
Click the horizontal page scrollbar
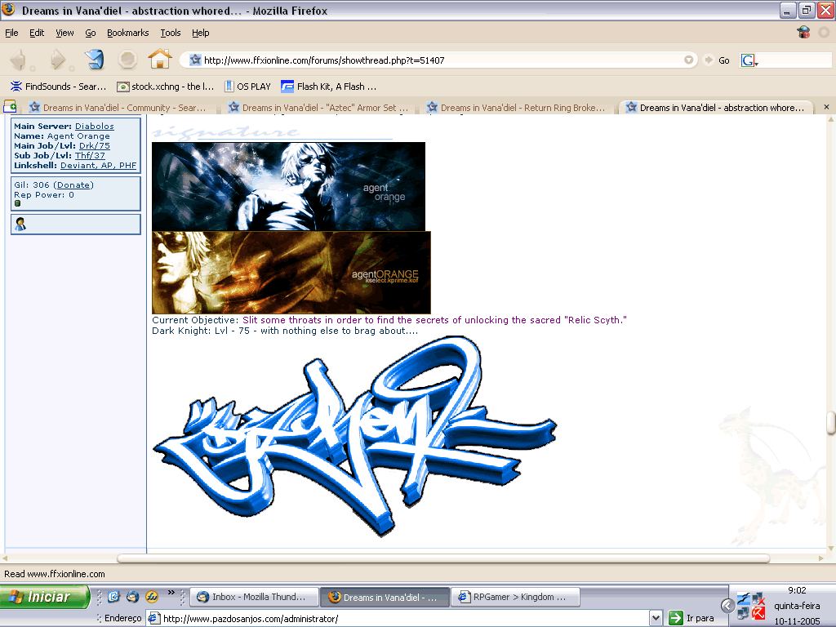coord(444,558)
